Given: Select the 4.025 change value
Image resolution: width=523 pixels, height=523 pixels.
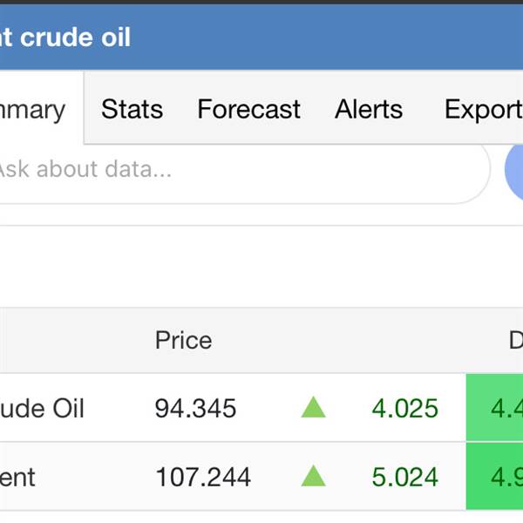Looking at the screenshot, I should click(x=404, y=408).
